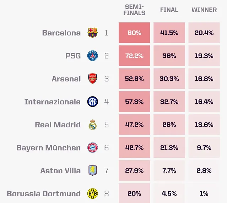
Task: Click the Barcelona club crest
Action: point(92,33)
